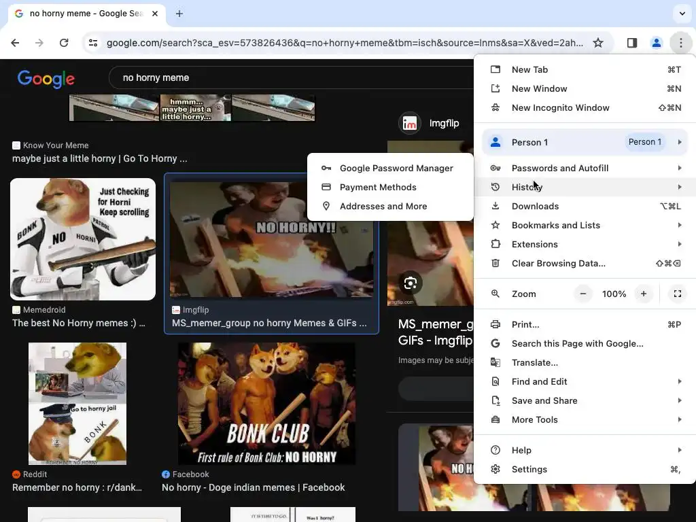Image resolution: width=696 pixels, height=522 pixels.
Task: Open 'maybe just a little horny' Know Your Meme link
Action: click(99, 158)
